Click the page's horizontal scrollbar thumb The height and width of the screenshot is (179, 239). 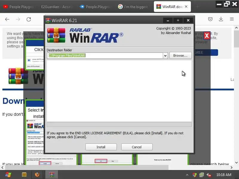point(87,168)
